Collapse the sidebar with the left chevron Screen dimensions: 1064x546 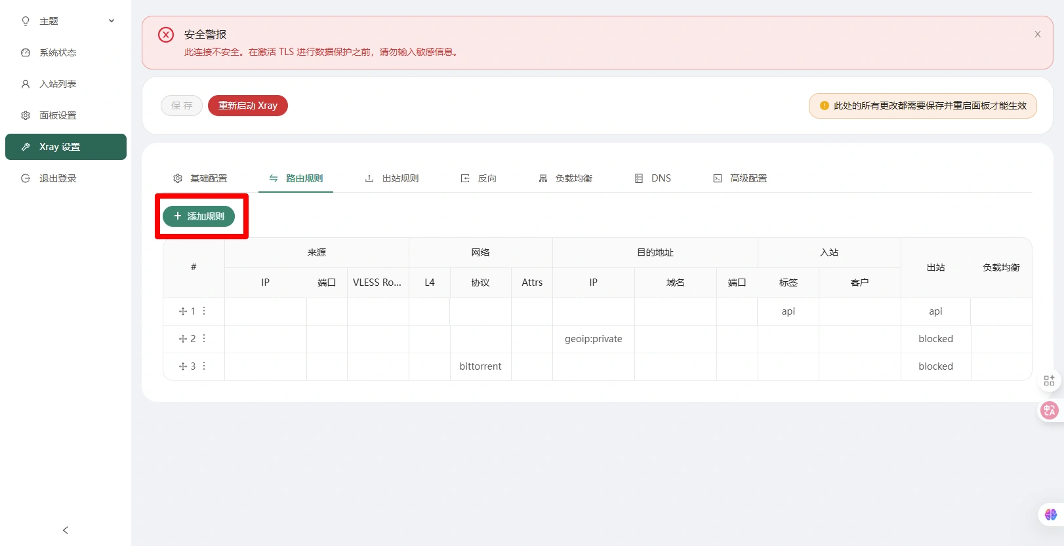[65, 530]
